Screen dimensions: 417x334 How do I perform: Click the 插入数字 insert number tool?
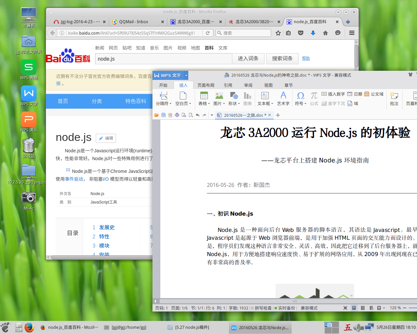pos(333,94)
